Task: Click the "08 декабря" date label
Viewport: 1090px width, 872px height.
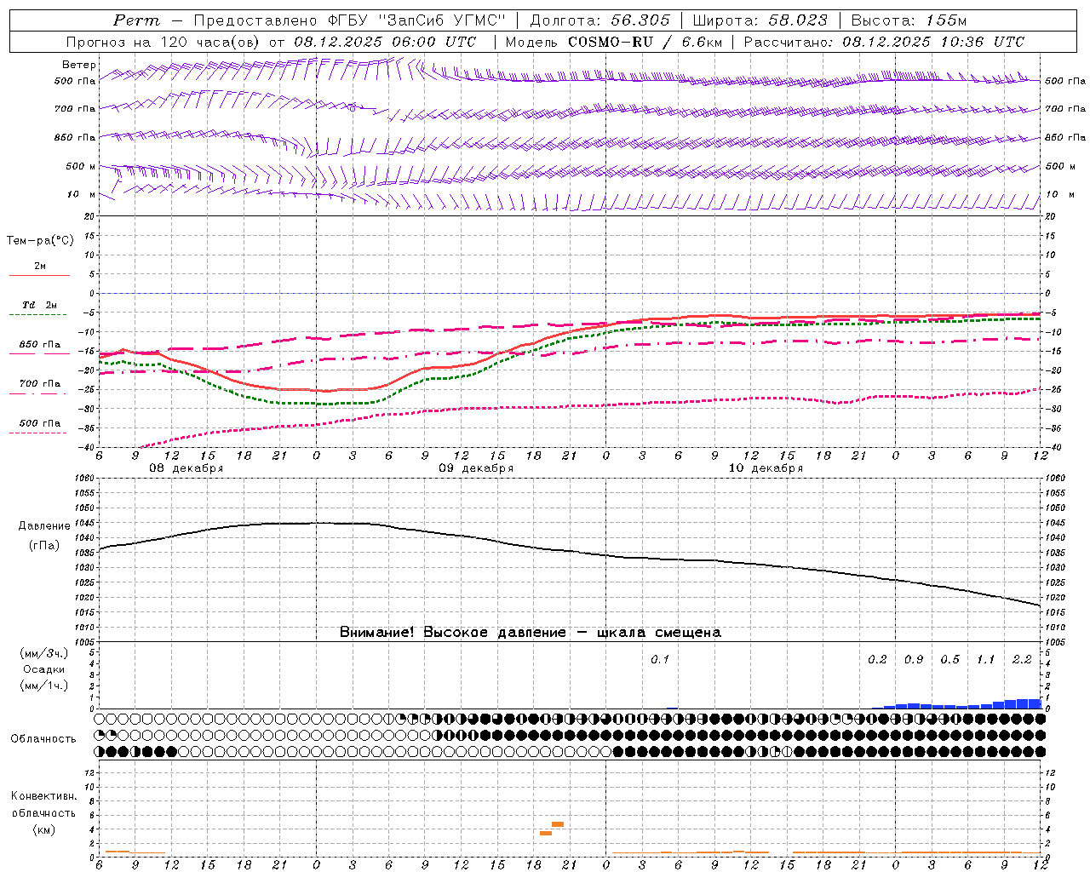Action: click(x=186, y=468)
